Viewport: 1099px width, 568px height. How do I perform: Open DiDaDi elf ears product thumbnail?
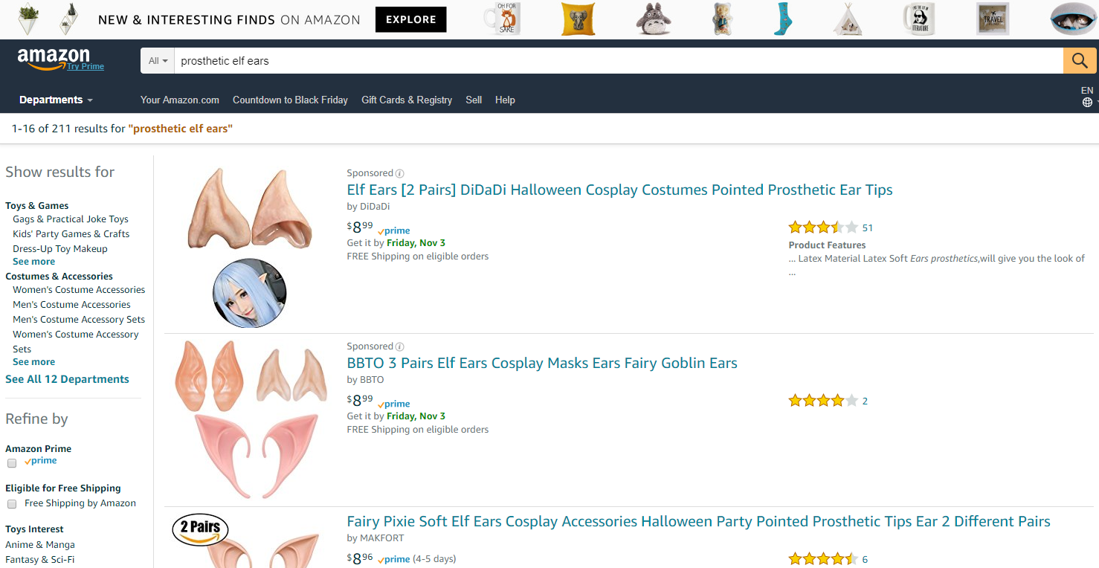point(249,210)
